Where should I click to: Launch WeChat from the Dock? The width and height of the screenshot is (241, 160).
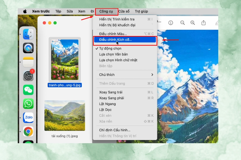[28, 90]
